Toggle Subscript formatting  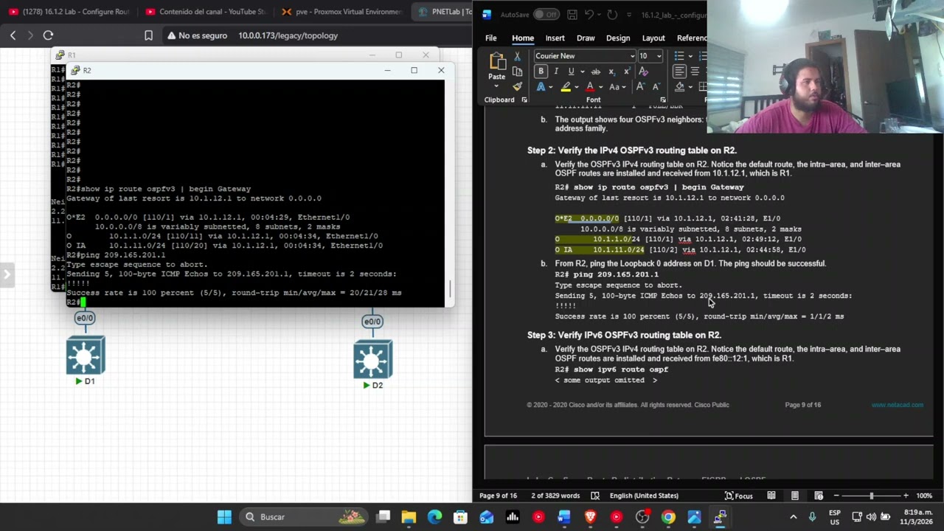tap(611, 72)
